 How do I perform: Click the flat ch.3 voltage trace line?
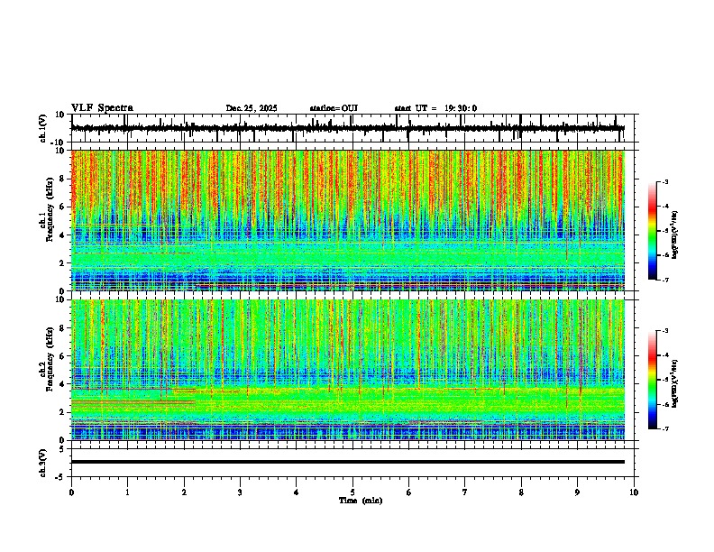click(x=347, y=462)
